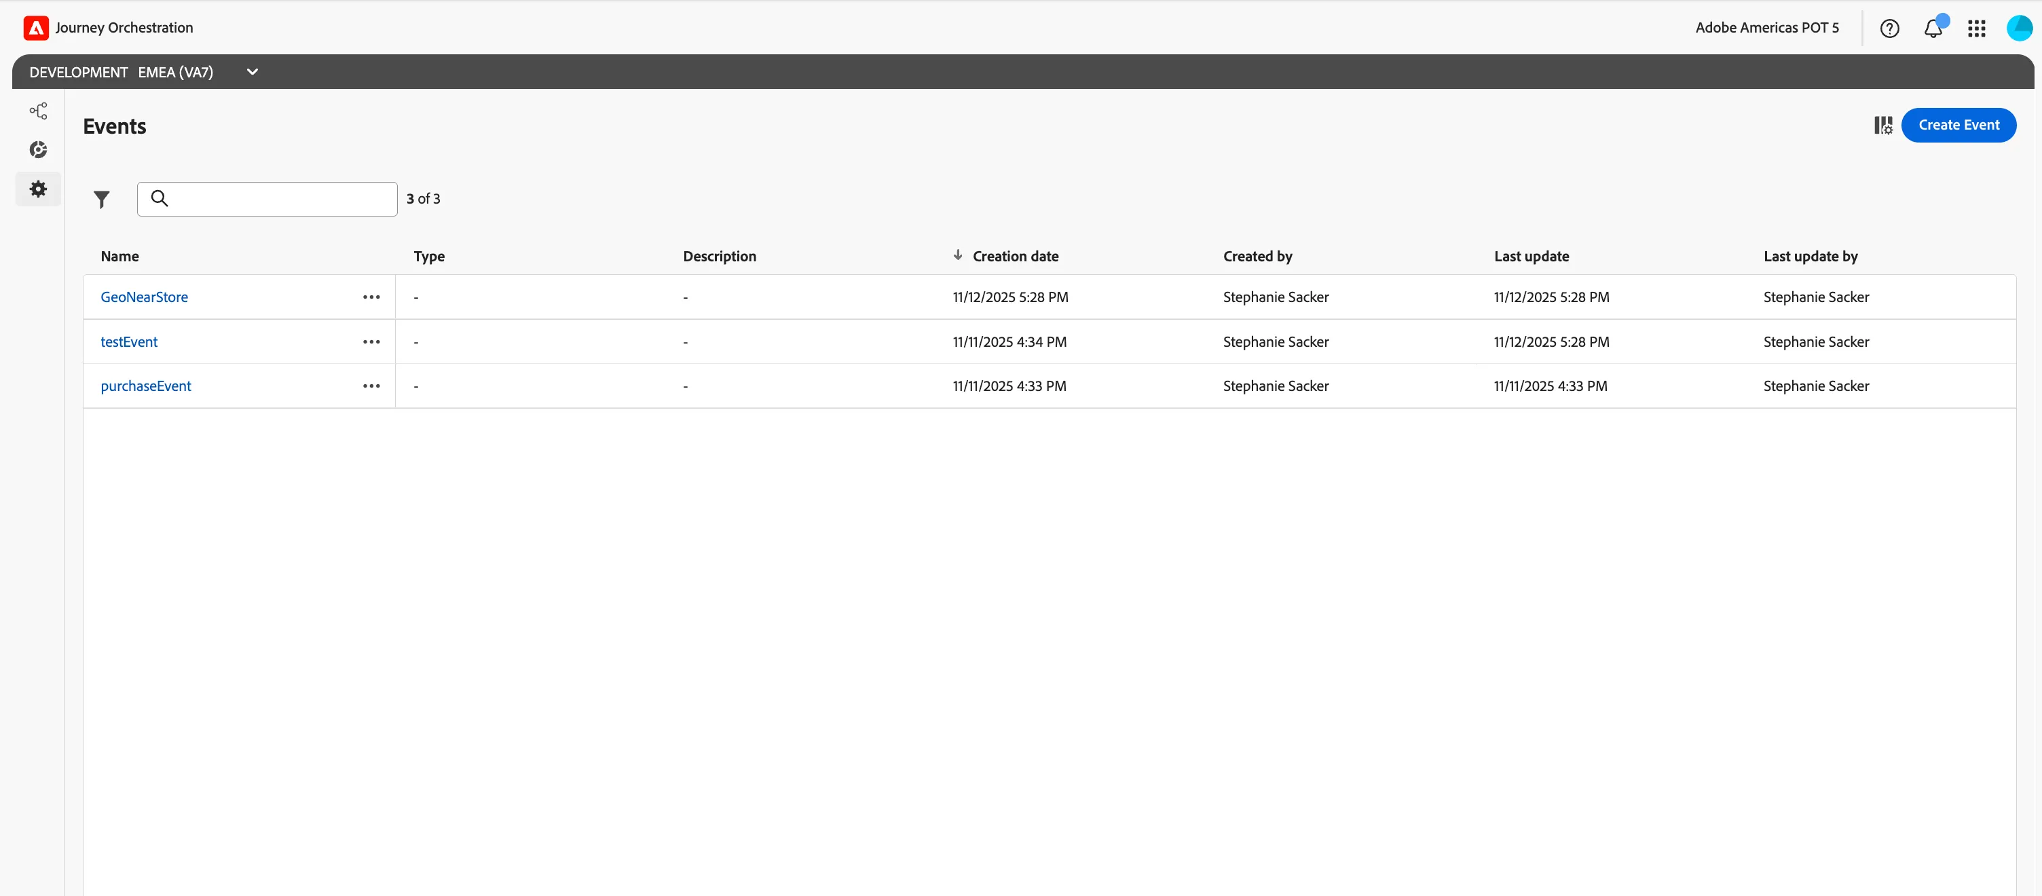This screenshot has height=896, width=2042.
Task: Focus the events search field
Action: pos(267,199)
